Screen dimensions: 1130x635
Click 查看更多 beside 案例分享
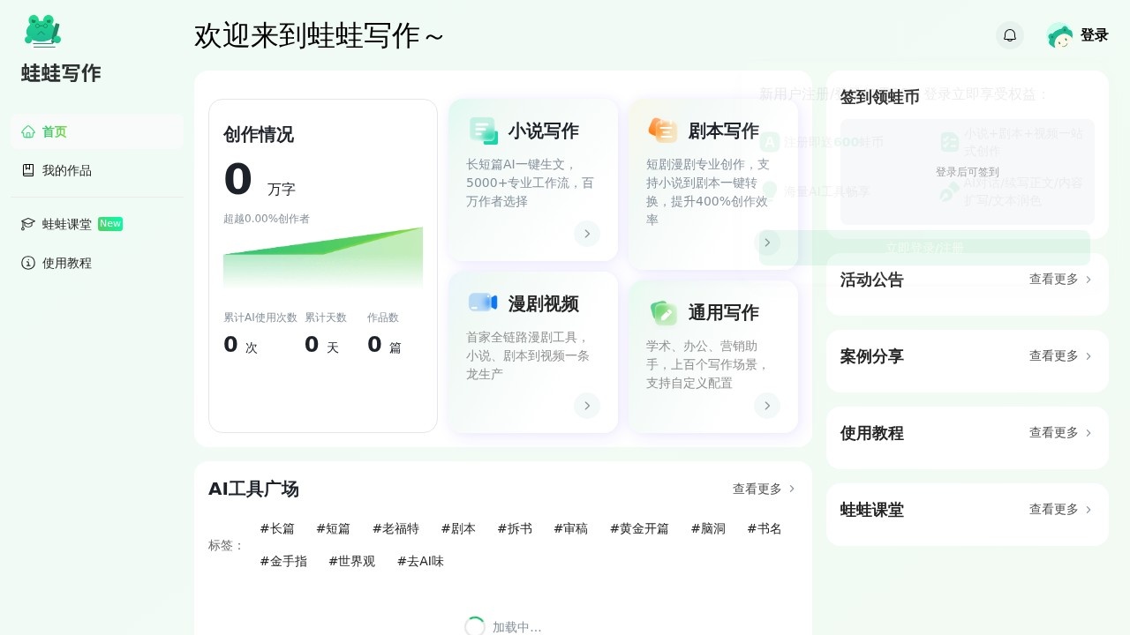click(1061, 356)
